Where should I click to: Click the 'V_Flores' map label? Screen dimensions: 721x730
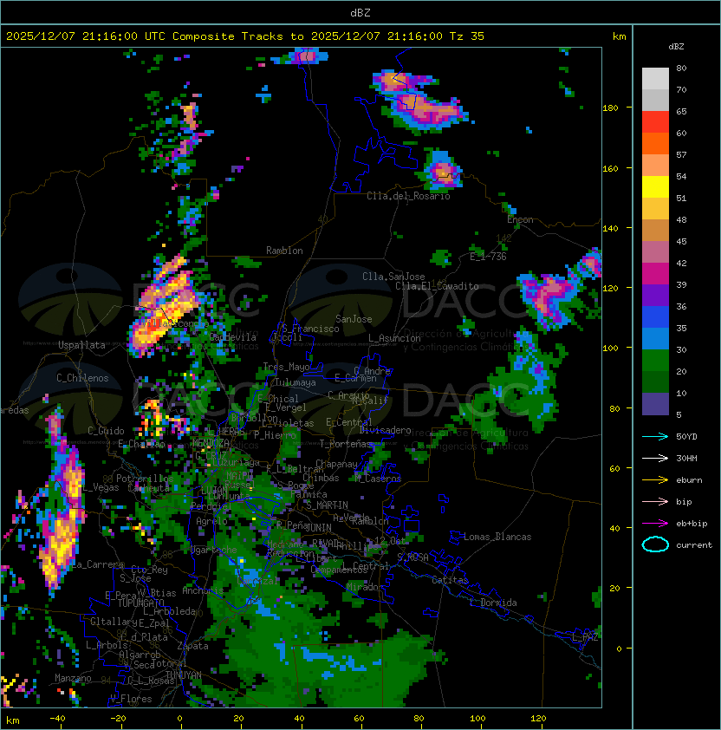click(x=131, y=699)
